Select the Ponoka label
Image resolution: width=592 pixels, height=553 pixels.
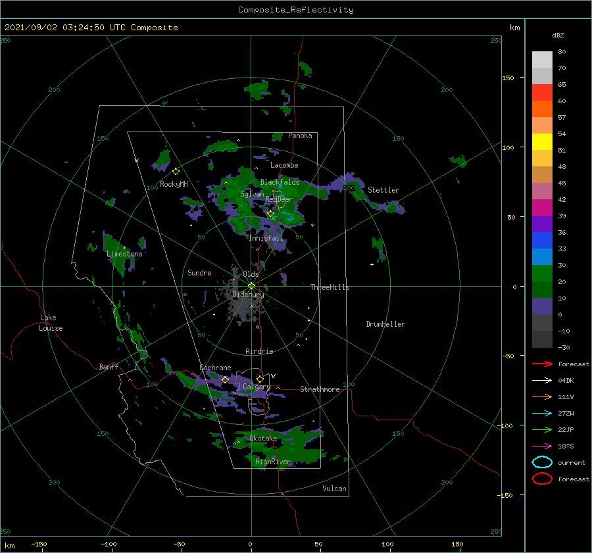click(x=300, y=135)
